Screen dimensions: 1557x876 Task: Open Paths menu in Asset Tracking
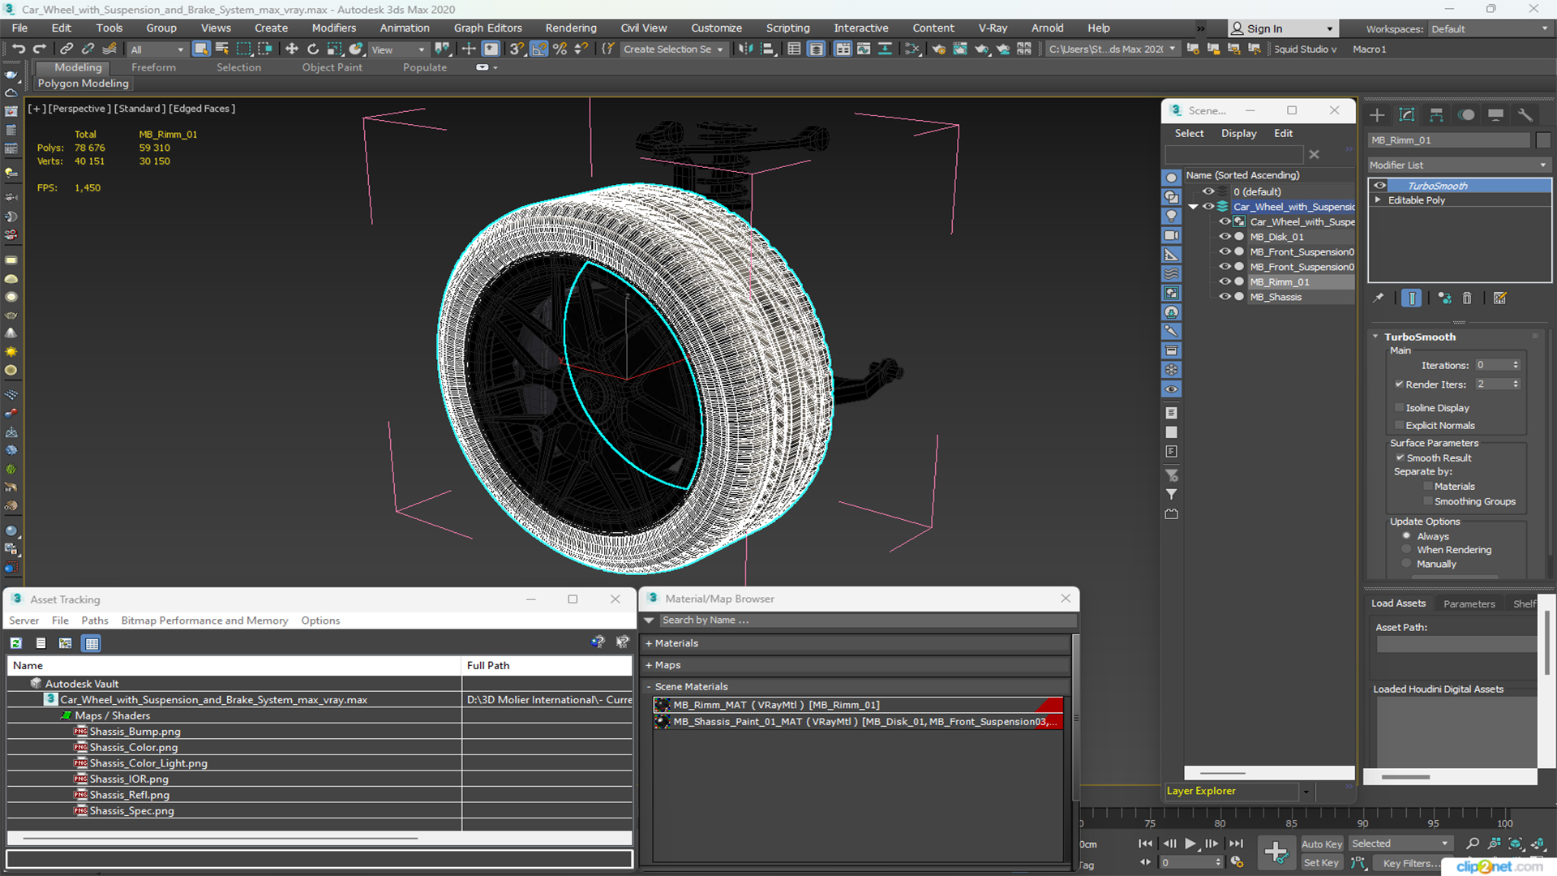click(x=95, y=620)
